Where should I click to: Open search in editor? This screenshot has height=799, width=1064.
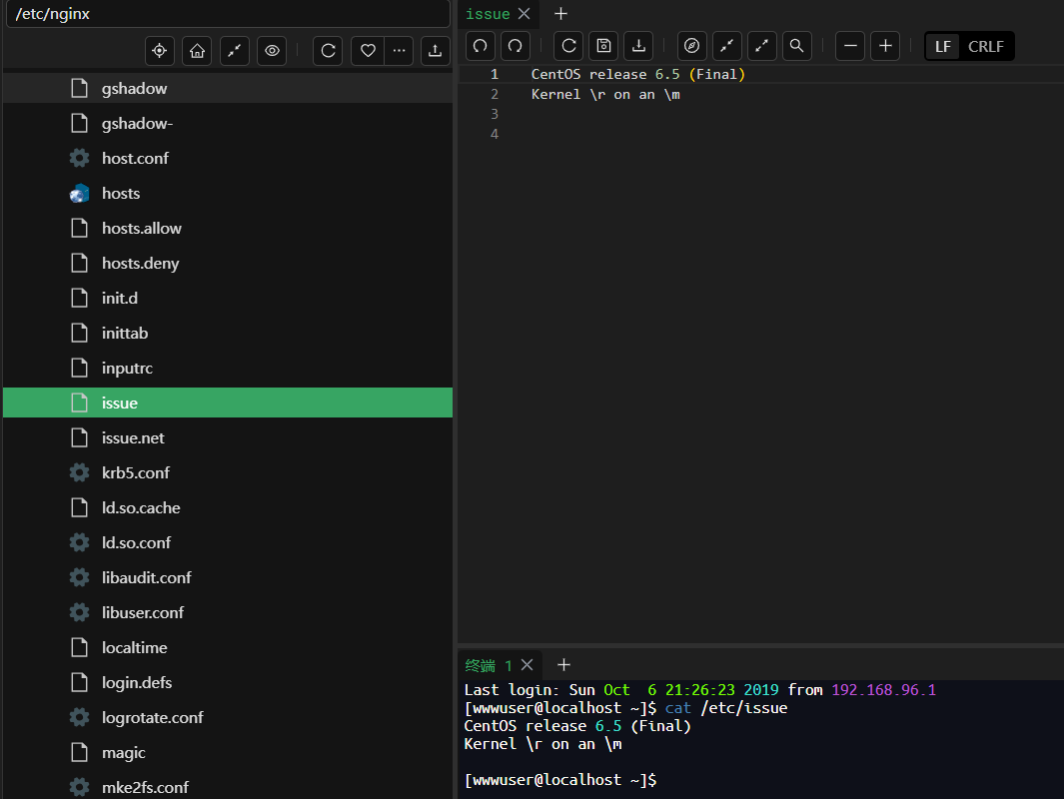coord(797,46)
